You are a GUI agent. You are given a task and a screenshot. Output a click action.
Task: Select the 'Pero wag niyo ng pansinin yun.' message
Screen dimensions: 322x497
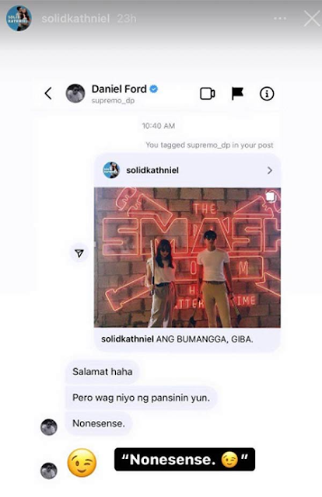coord(141,398)
